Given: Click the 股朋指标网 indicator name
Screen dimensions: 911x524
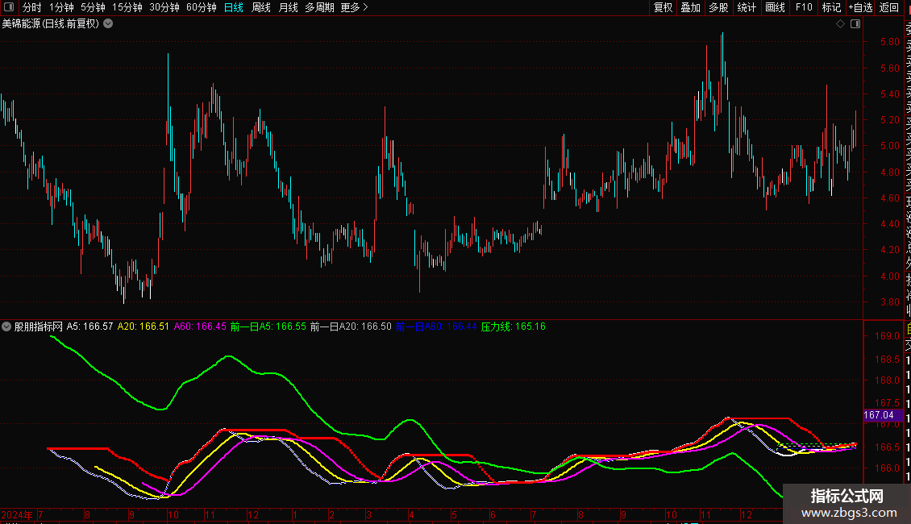Looking at the screenshot, I should (x=39, y=326).
